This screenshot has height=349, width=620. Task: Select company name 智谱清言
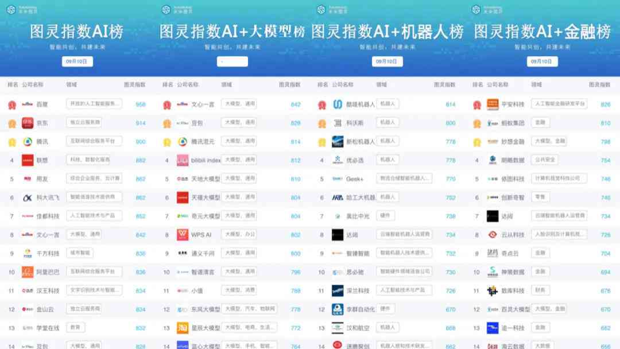pyautogui.click(x=203, y=272)
